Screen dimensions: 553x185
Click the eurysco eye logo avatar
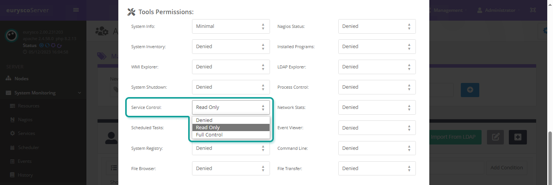pyautogui.click(x=12, y=36)
